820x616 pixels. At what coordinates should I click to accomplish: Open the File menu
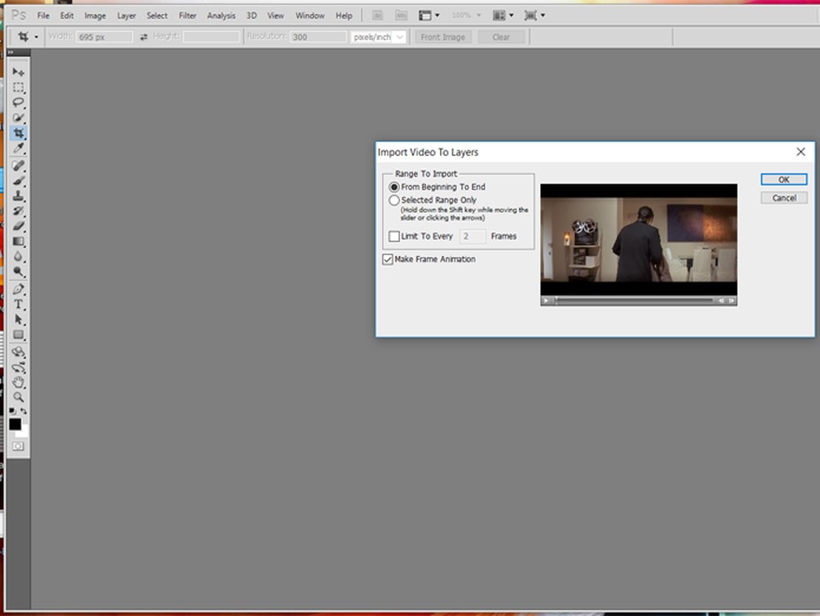pyautogui.click(x=43, y=16)
